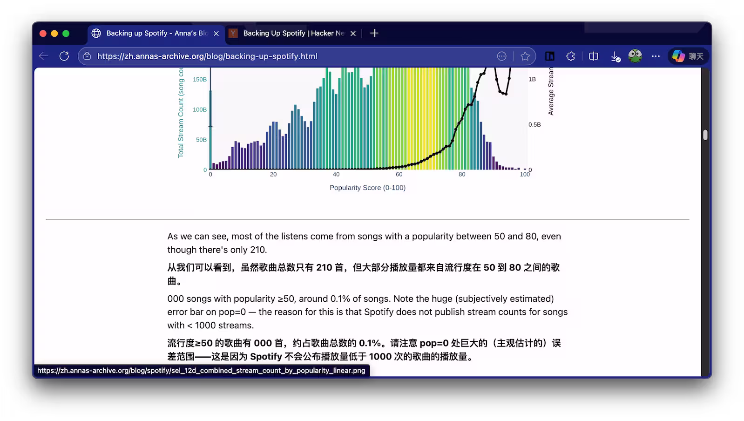The width and height of the screenshot is (744, 421).
Task: Open site info lock icon in address bar
Action: tap(87, 56)
